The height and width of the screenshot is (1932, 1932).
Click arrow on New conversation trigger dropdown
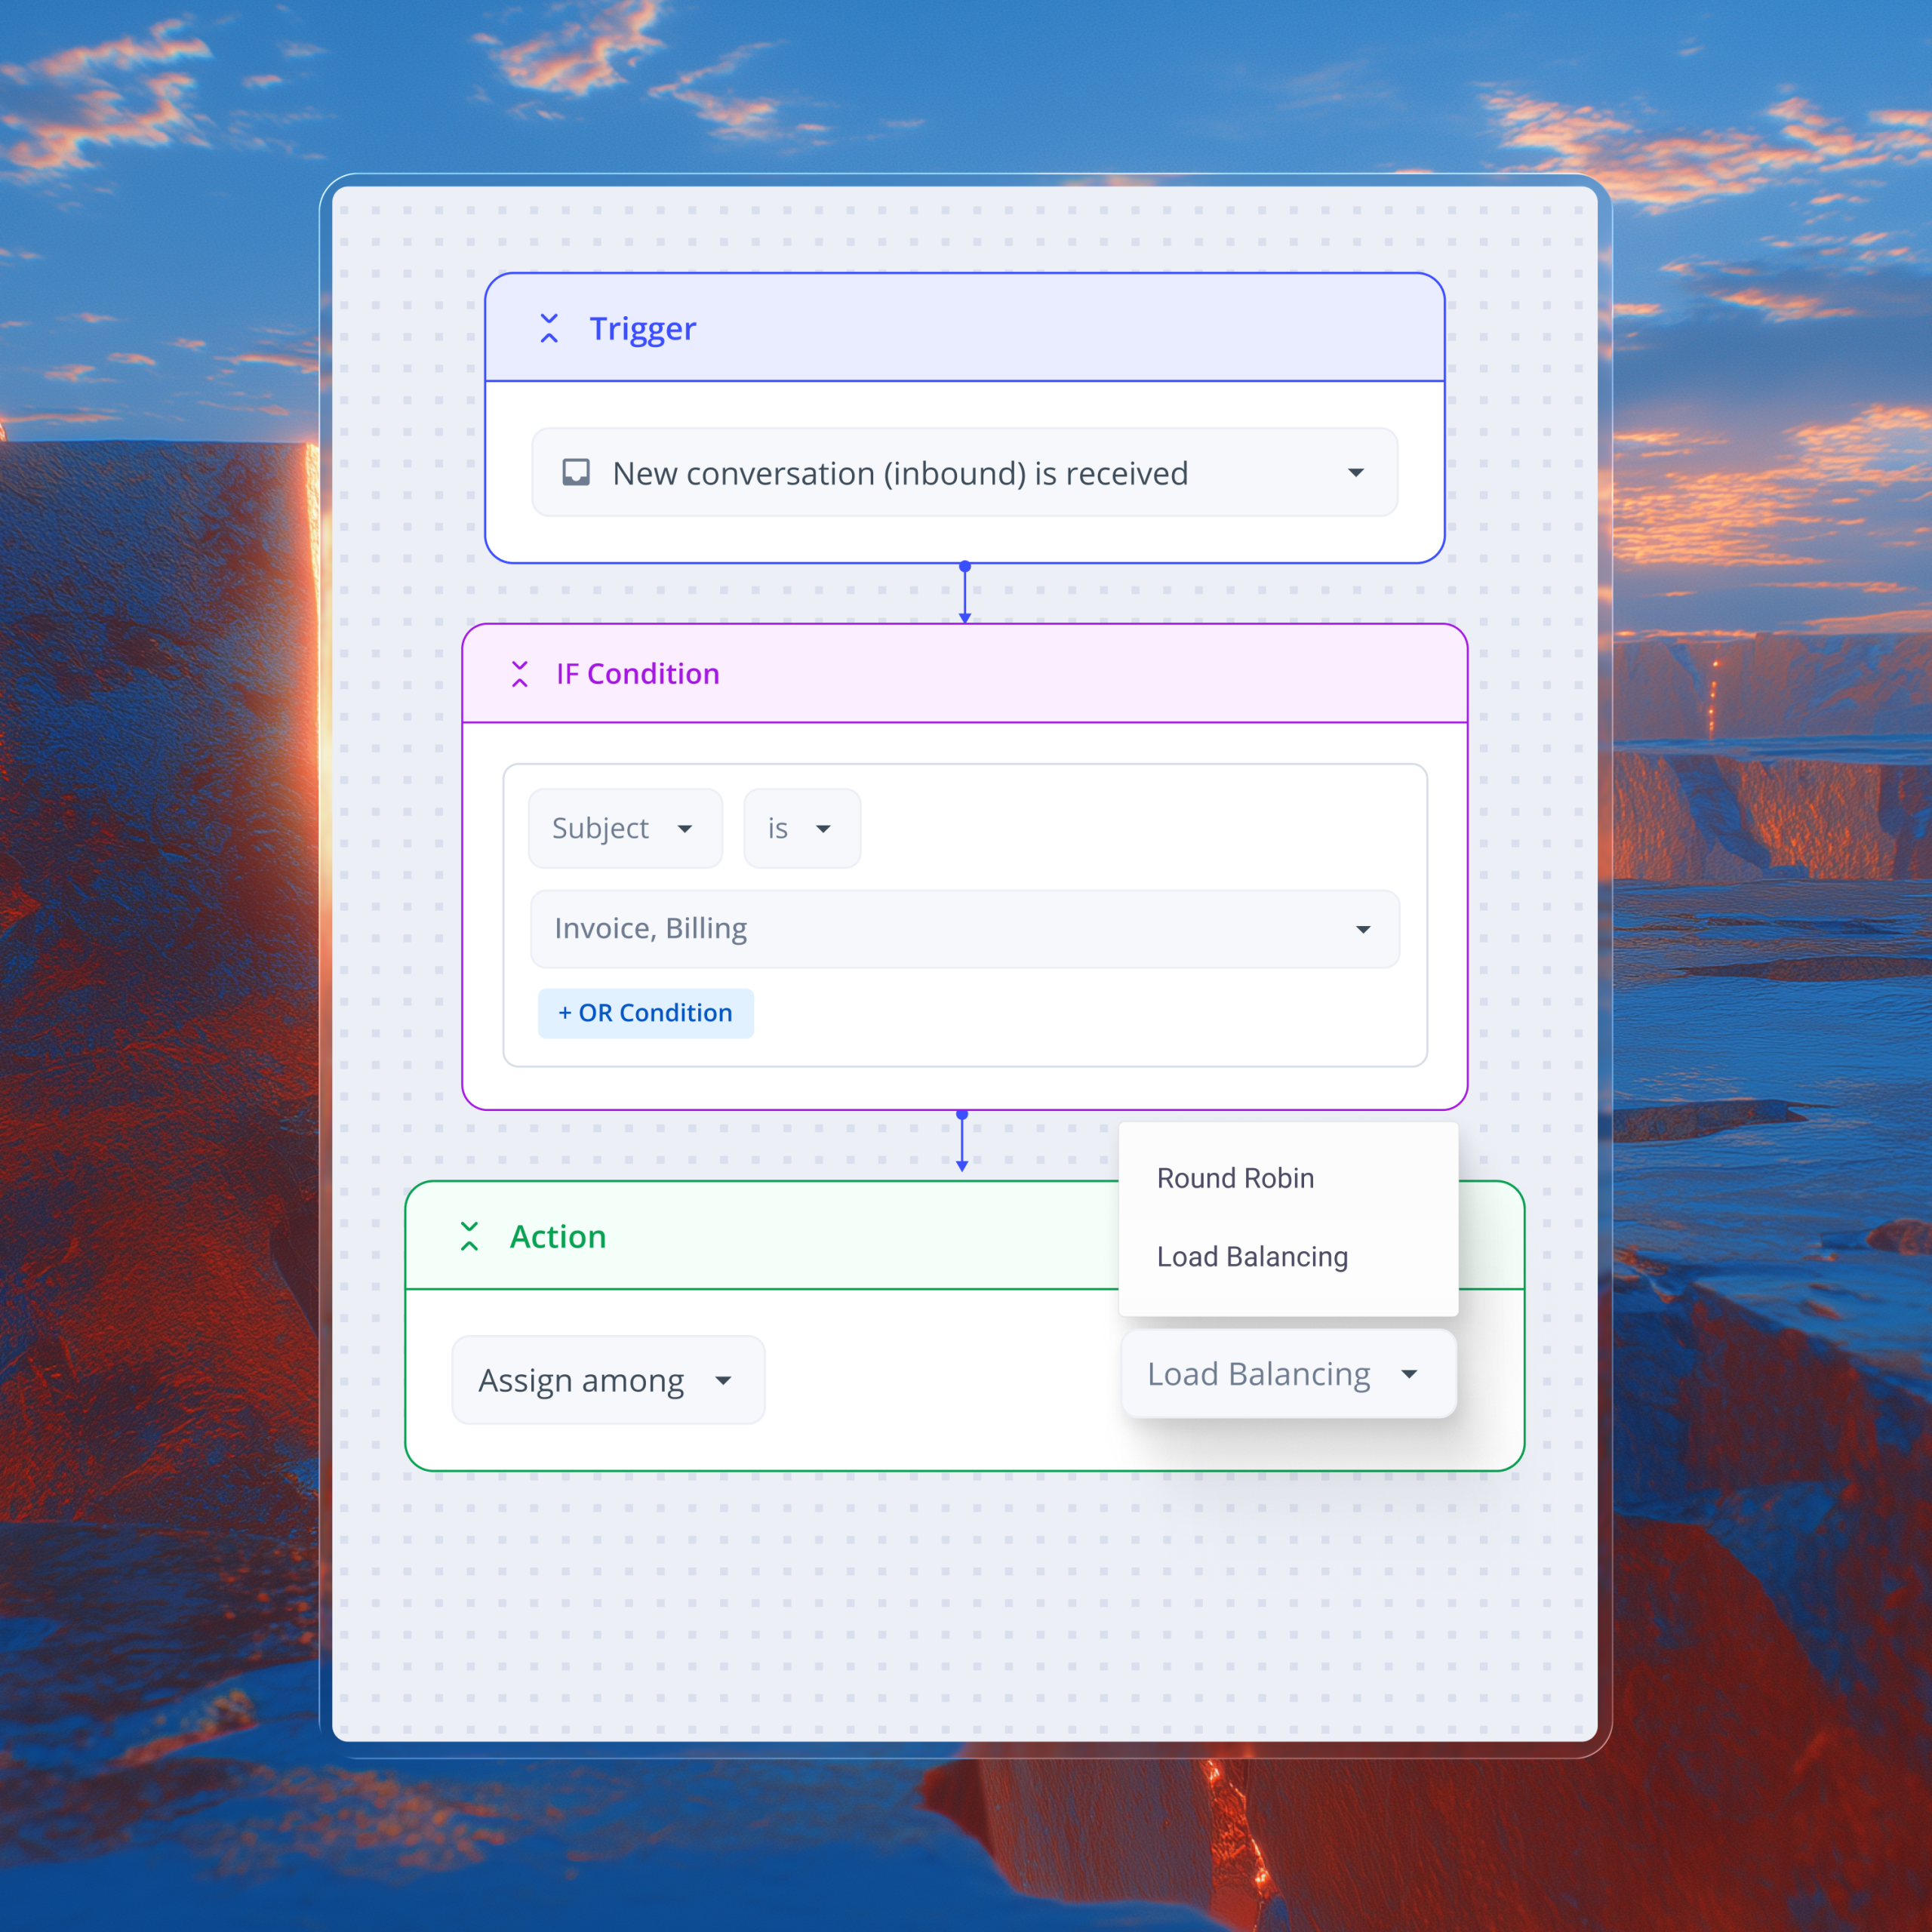tap(1355, 472)
